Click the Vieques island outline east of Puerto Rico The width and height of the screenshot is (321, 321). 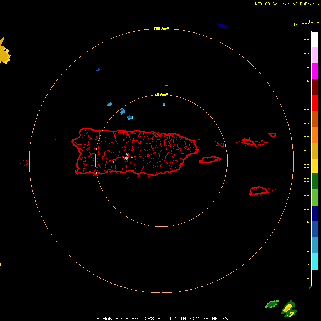210,159
